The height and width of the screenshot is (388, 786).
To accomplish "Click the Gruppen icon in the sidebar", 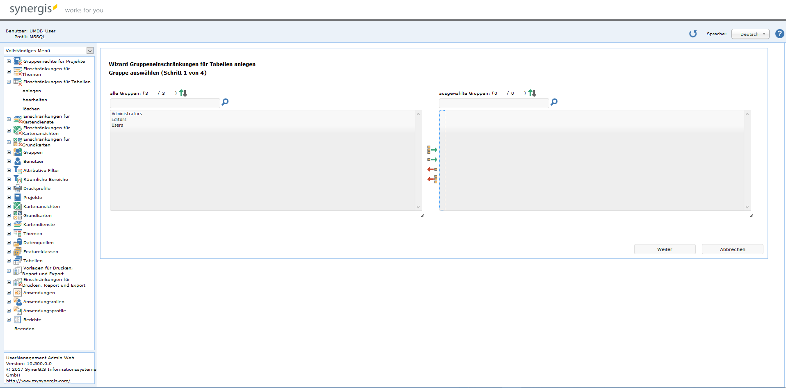I will click(18, 152).
